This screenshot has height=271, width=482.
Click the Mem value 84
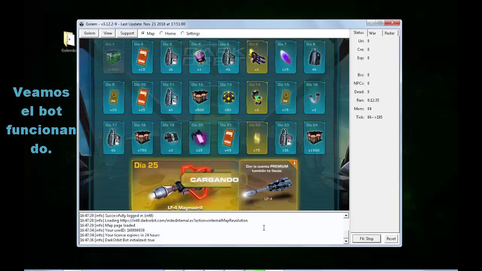click(x=369, y=109)
